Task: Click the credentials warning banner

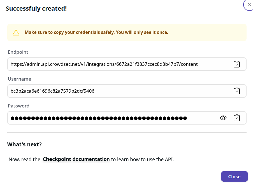Action: click(127, 32)
